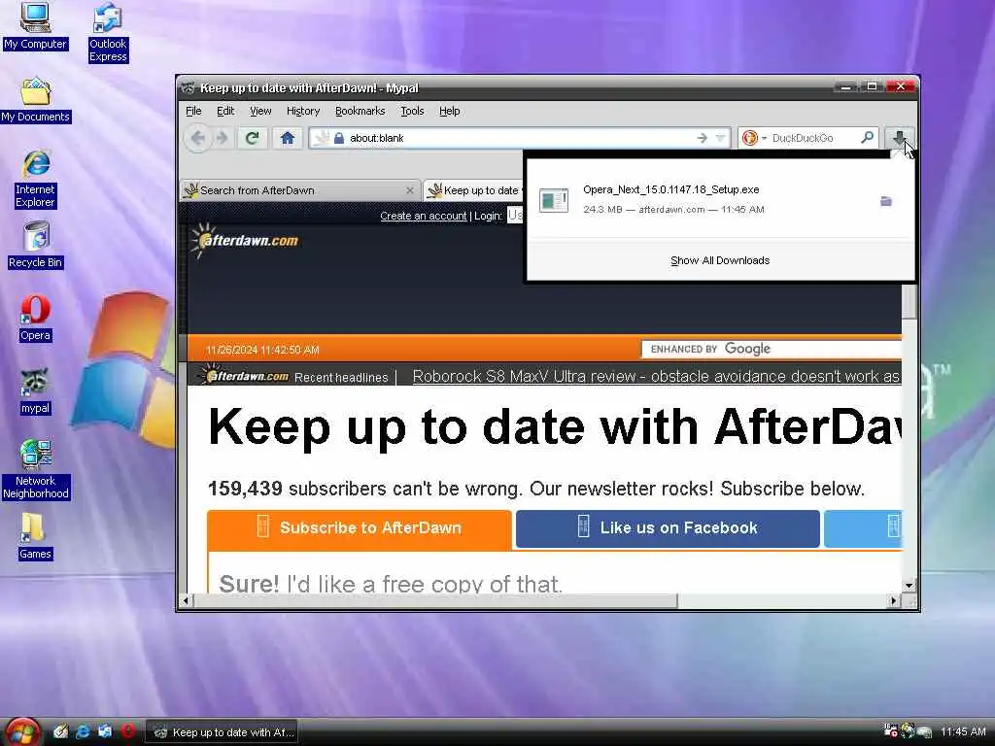This screenshot has height=746, width=995.
Task: Open the Bookmarks menu
Action: tap(360, 111)
